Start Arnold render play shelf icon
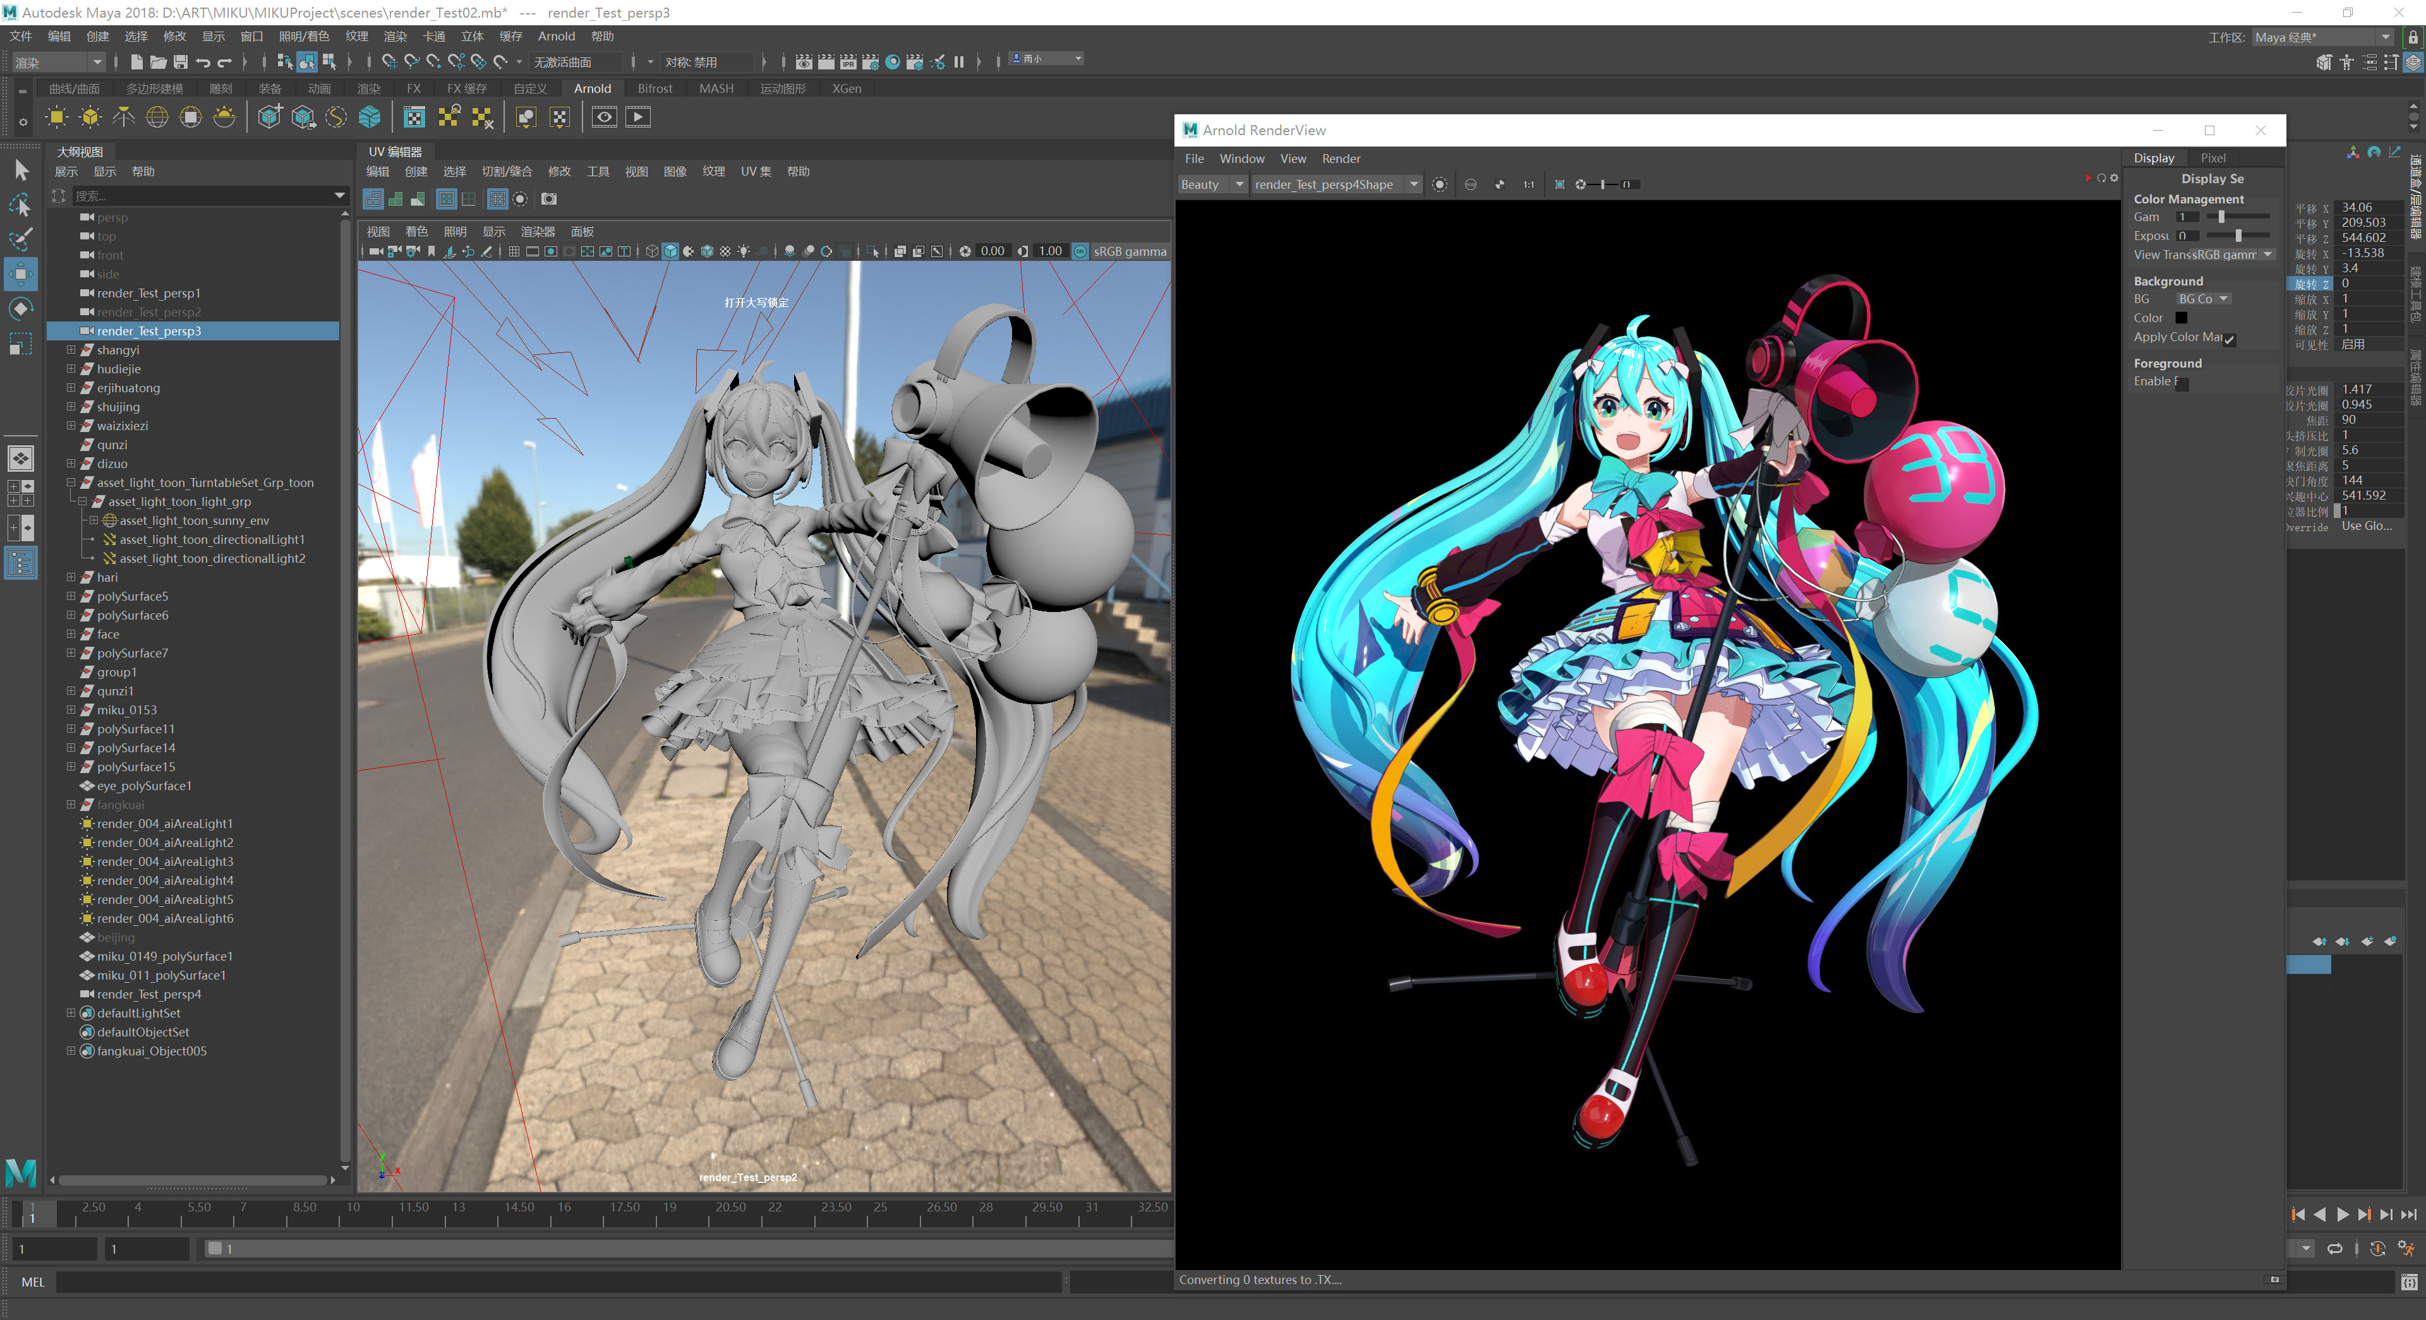This screenshot has width=2426, height=1320. point(639,117)
